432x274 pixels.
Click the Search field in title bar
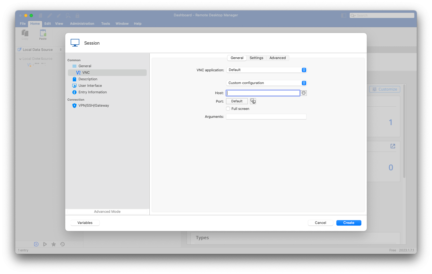tap(382, 16)
